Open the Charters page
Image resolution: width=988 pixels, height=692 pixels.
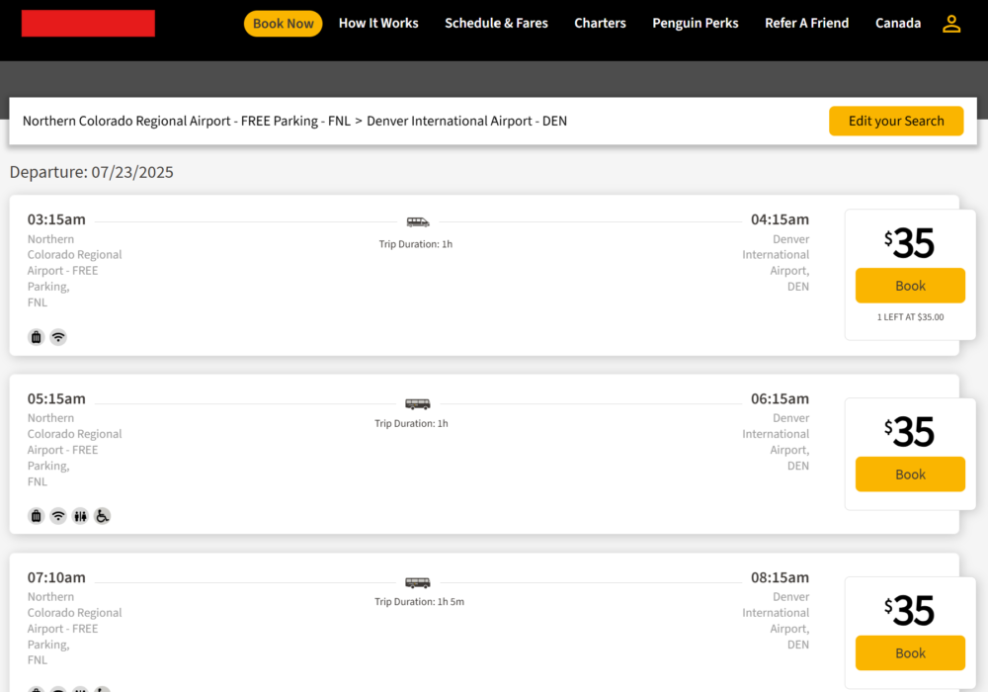point(600,23)
